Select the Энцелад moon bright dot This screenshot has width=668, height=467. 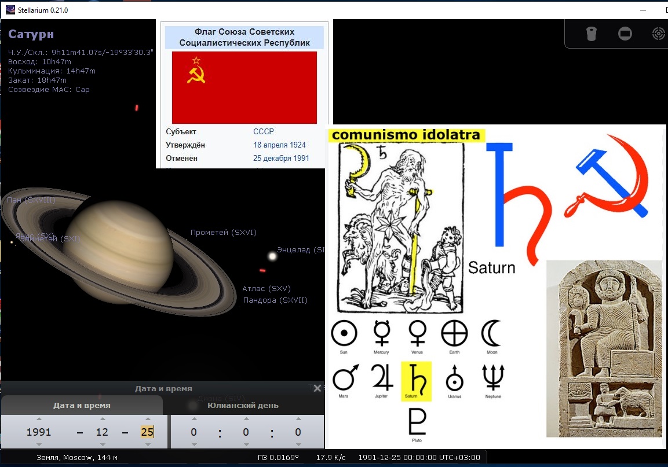pos(272,256)
